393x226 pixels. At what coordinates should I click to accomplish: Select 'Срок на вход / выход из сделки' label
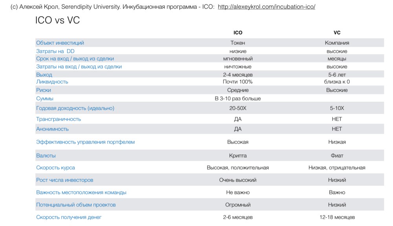click(75, 59)
